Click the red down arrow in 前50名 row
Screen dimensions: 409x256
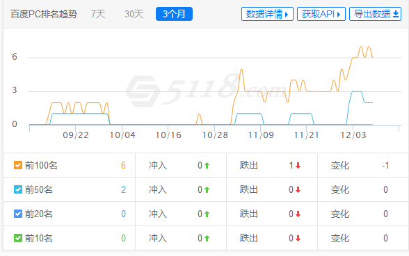[x=298, y=189]
